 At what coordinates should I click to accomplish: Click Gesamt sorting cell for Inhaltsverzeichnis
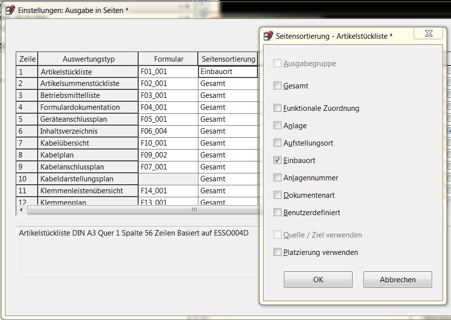click(x=228, y=131)
